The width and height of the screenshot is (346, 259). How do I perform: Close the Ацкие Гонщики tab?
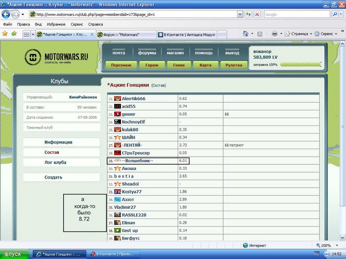pos(92,35)
